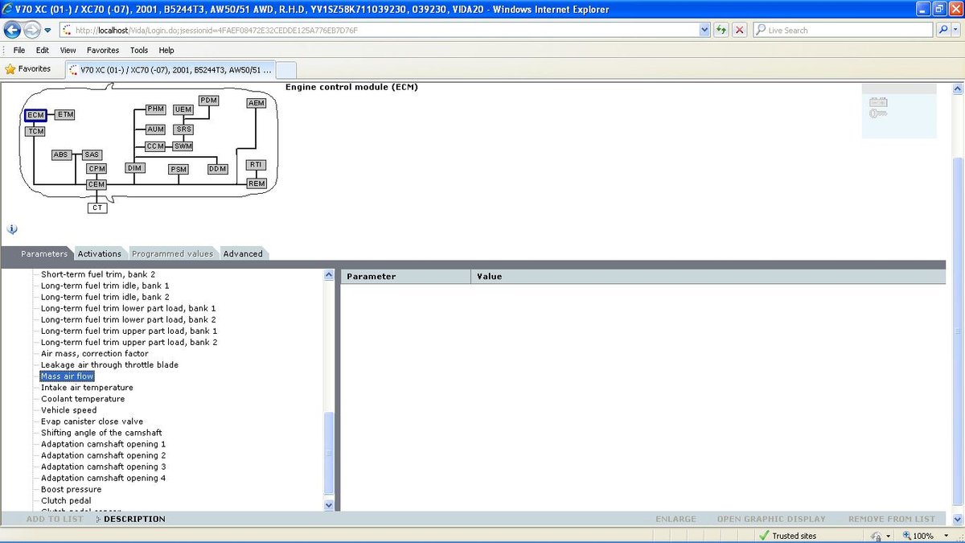965x543 pixels.
Task: Open the address bar history dropdown
Action: 703,28
